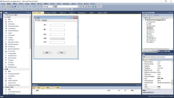
Task: Toggle the 0 errors filter button
Action: coord(37,88)
